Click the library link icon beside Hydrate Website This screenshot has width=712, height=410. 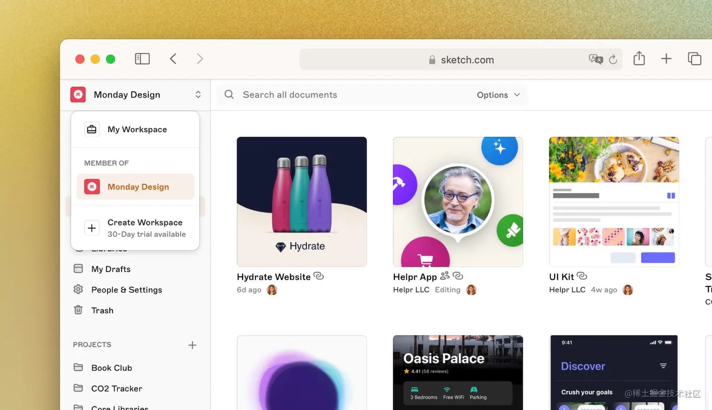pos(319,276)
